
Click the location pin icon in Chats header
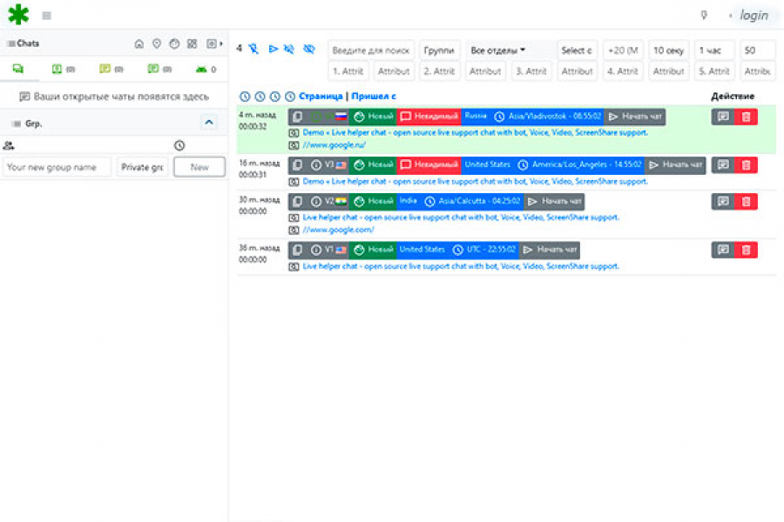coord(157,44)
